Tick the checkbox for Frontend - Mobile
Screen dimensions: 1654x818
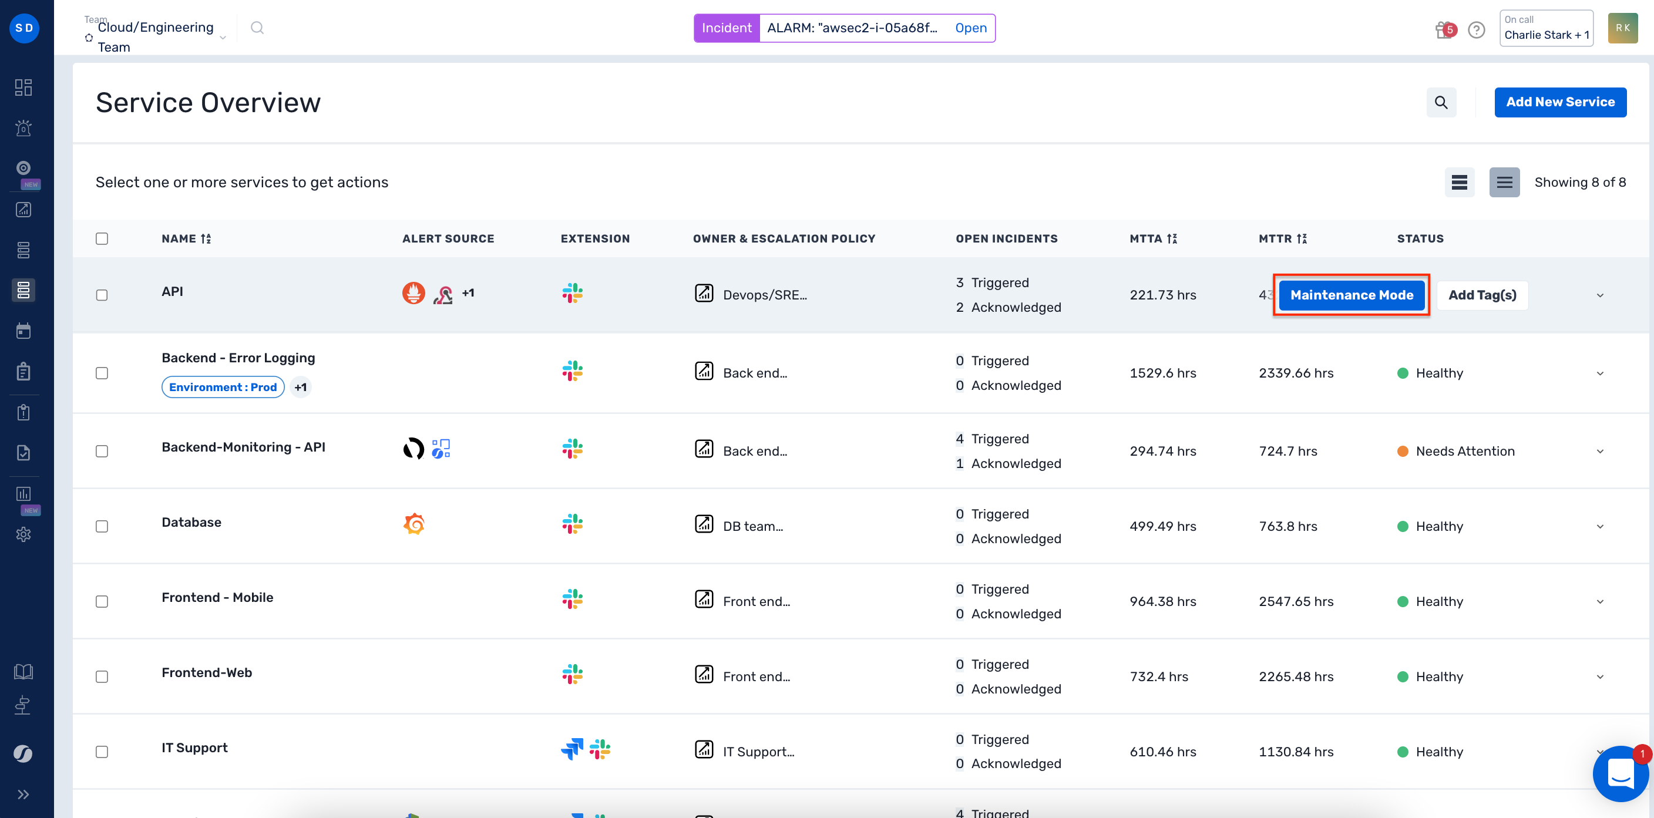[x=102, y=601]
